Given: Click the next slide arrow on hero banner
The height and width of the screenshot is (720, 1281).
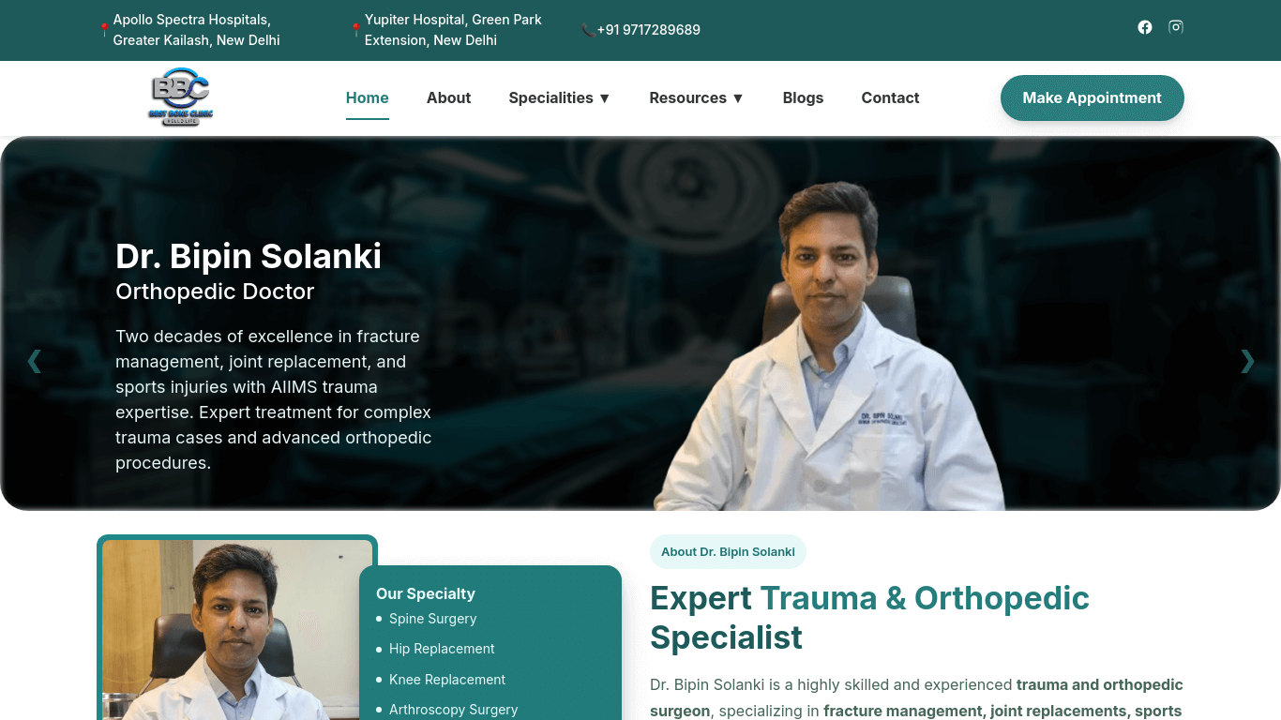Looking at the screenshot, I should point(1247,361).
